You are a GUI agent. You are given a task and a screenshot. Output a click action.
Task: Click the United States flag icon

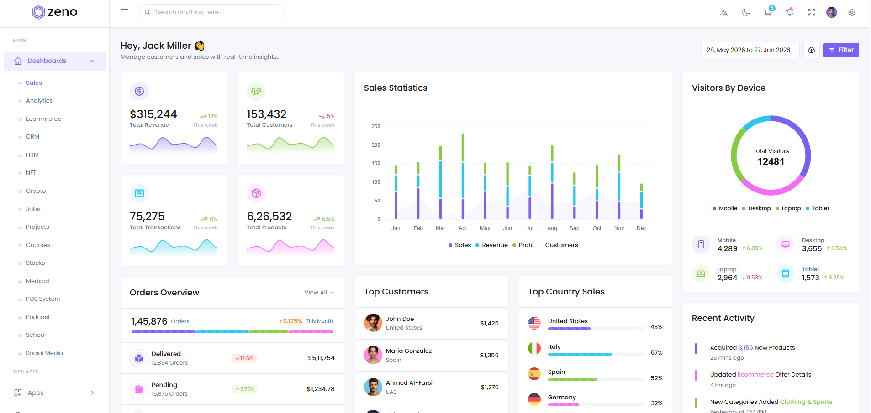point(534,323)
